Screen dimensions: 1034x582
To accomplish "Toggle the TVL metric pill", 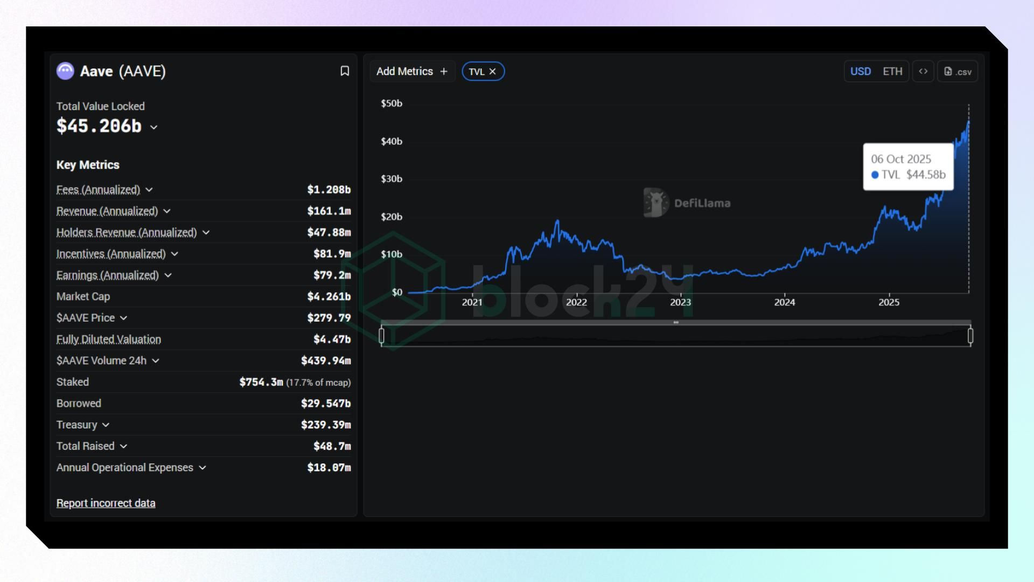I will tap(476, 71).
